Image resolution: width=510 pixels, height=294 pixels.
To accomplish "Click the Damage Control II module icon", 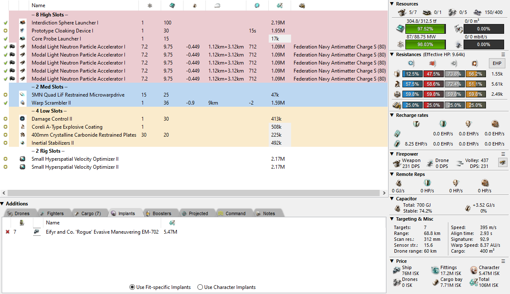I will 23,119.
